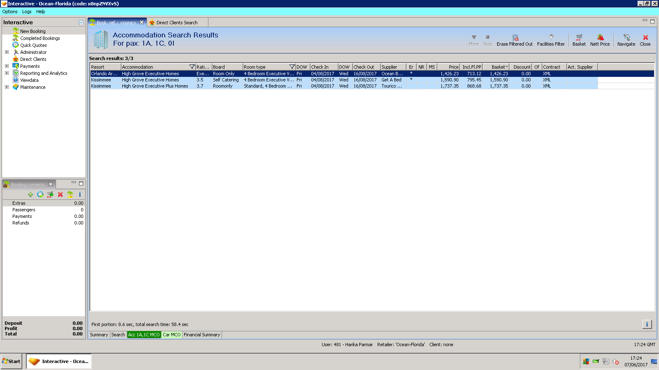The width and height of the screenshot is (659, 370).
Task: Expand the Payments tree node
Action: pyautogui.click(x=7, y=66)
